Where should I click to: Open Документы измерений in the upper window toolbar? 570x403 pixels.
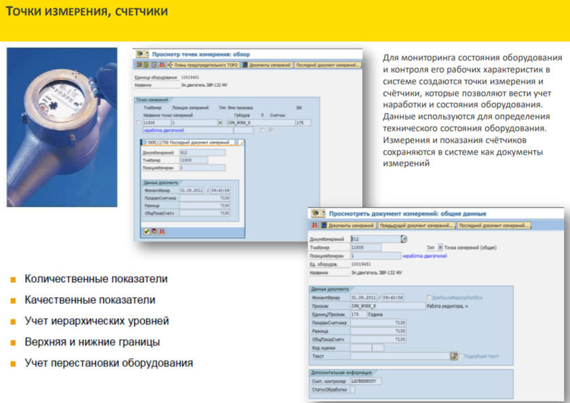tap(268, 65)
